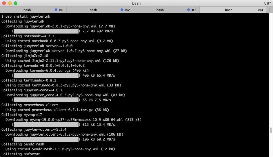
Task: Click 'Using cached Send2Trash-1.5.0' line
Action: coord(60,149)
